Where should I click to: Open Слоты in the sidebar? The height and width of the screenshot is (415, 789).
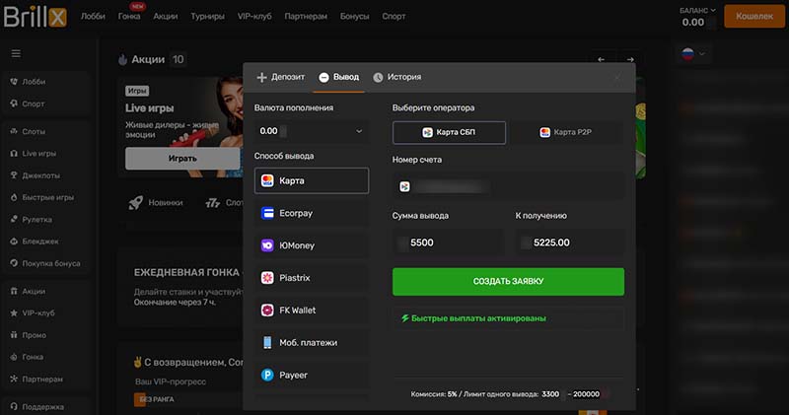(x=34, y=131)
